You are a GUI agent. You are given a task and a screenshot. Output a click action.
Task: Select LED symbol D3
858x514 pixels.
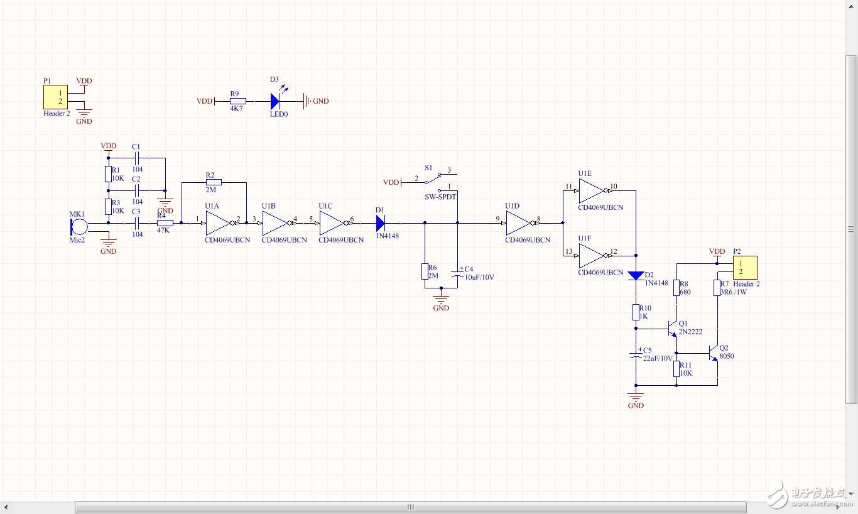(276, 101)
